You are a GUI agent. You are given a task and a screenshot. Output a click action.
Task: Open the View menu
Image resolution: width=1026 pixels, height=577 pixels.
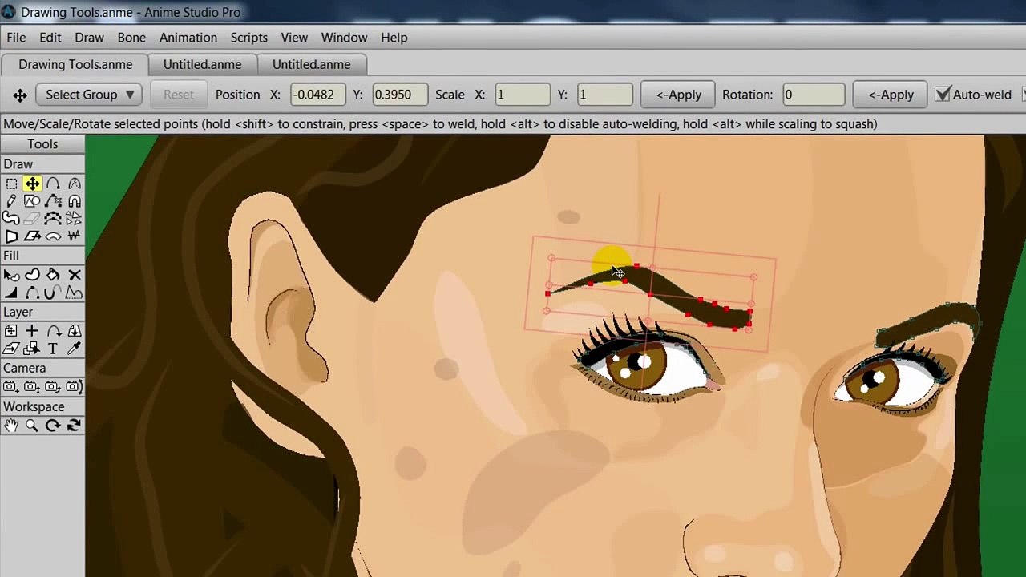coord(294,38)
